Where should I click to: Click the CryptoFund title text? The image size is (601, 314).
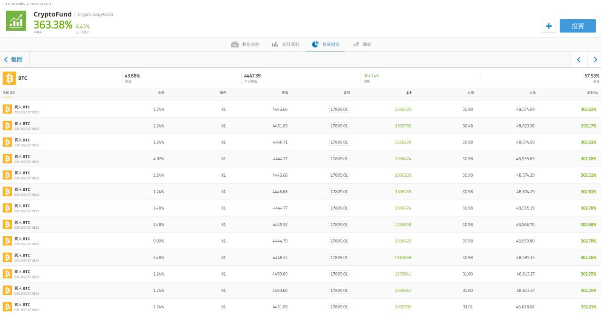(x=52, y=14)
